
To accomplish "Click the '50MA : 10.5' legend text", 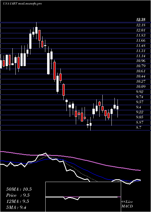I will [x=19, y=189].
